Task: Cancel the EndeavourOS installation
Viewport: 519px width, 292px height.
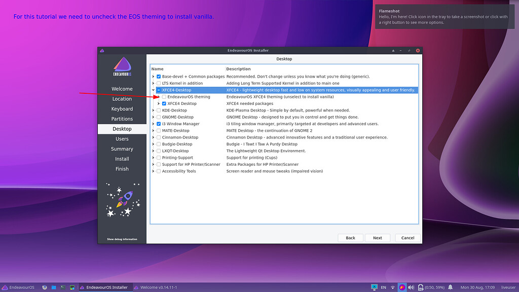Action: [x=408, y=238]
